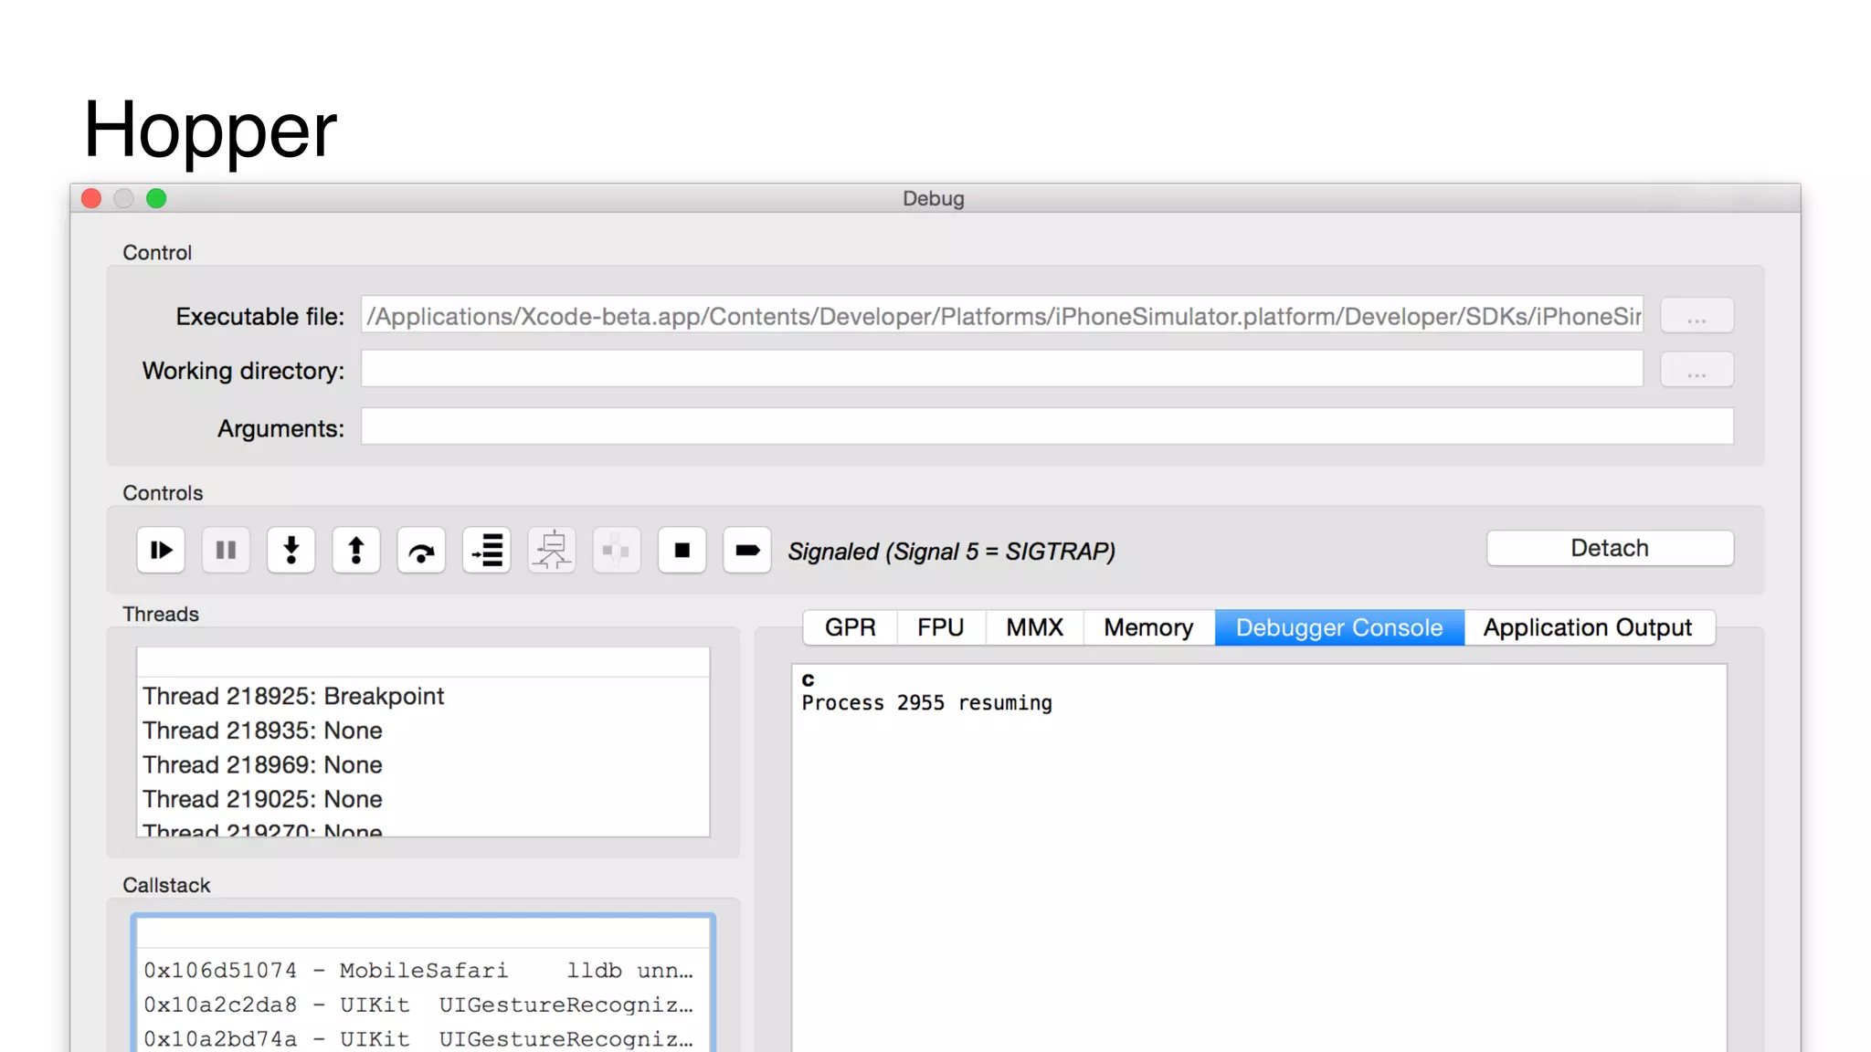1871x1052 pixels.
Task: Show the Memory tab
Action: 1147,627
